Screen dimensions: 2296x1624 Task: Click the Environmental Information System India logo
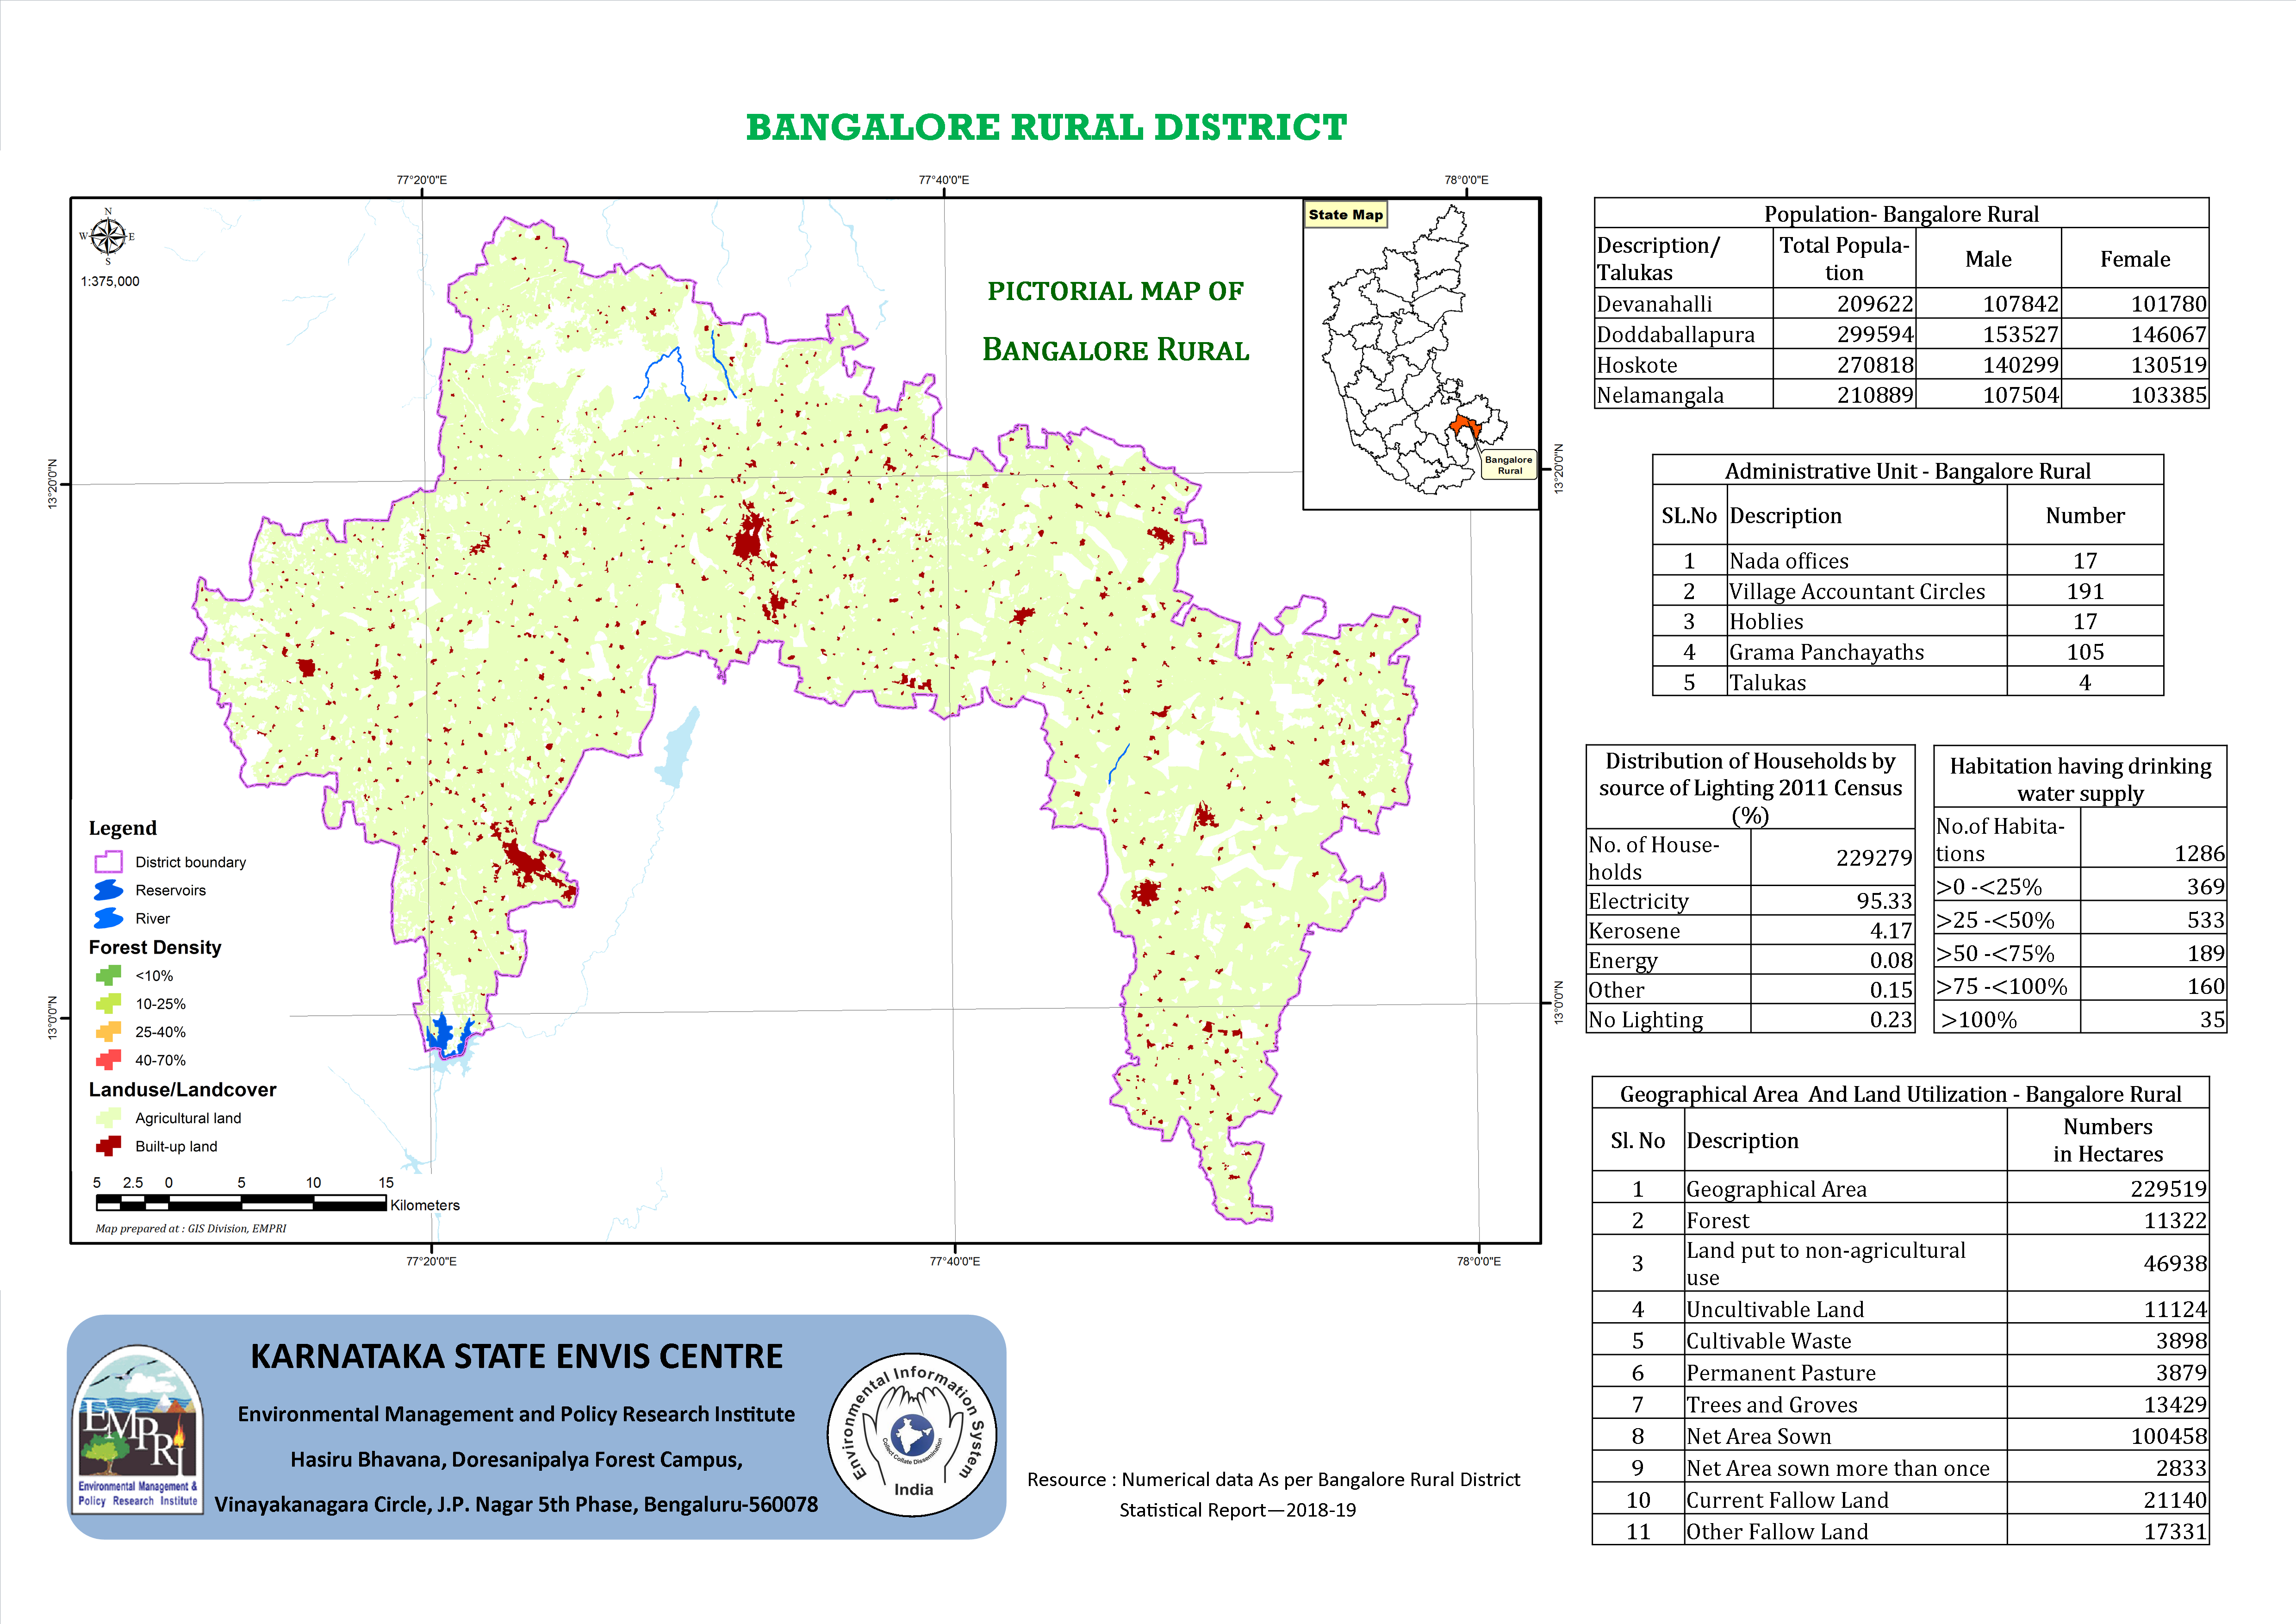point(912,1434)
